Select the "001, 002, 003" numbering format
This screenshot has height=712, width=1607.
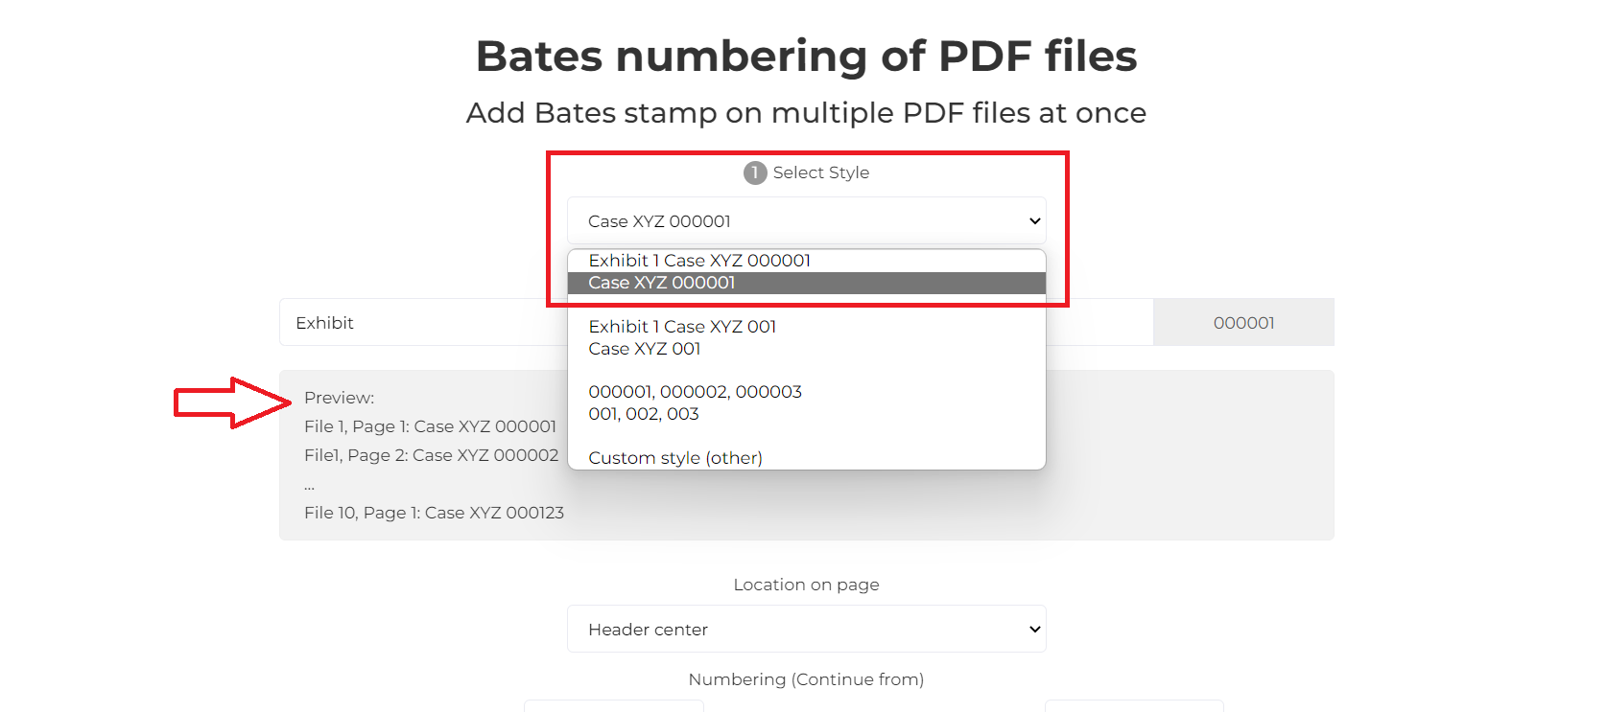coord(643,414)
